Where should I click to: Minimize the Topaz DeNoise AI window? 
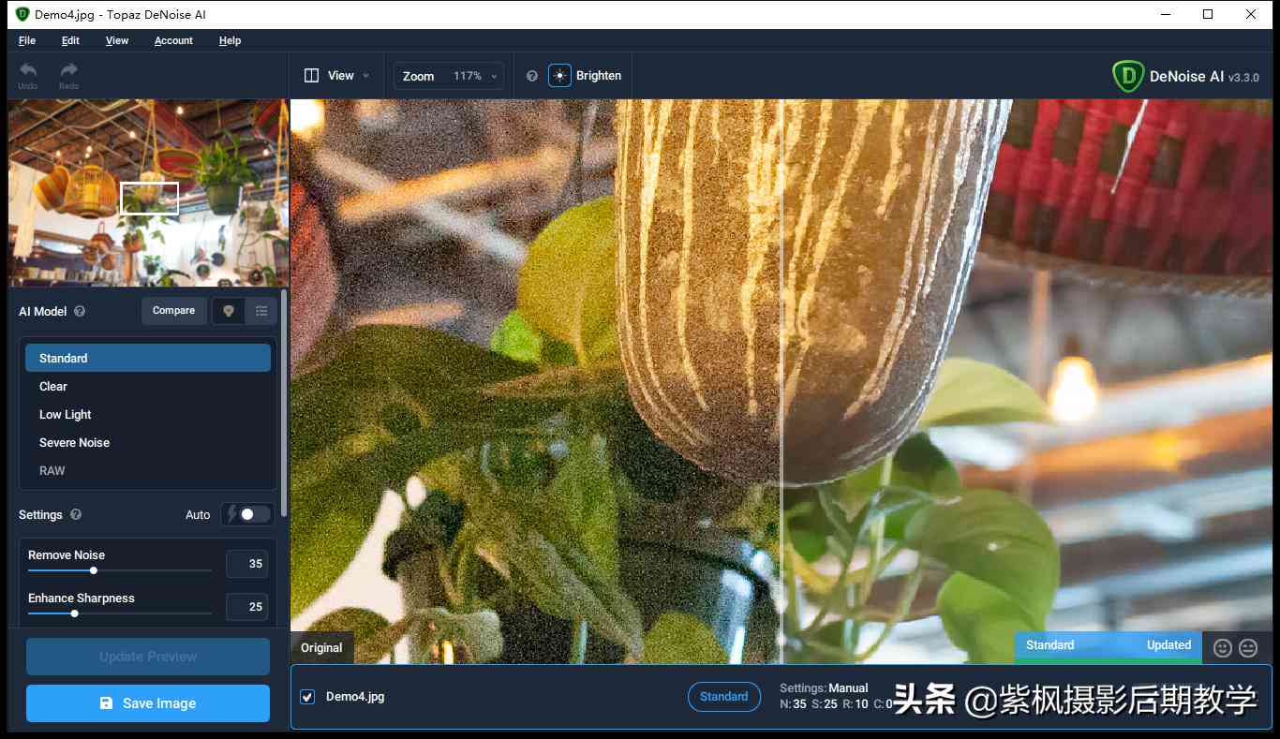(1165, 14)
